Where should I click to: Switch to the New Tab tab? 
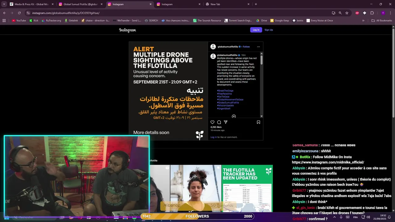tap(227, 4)
